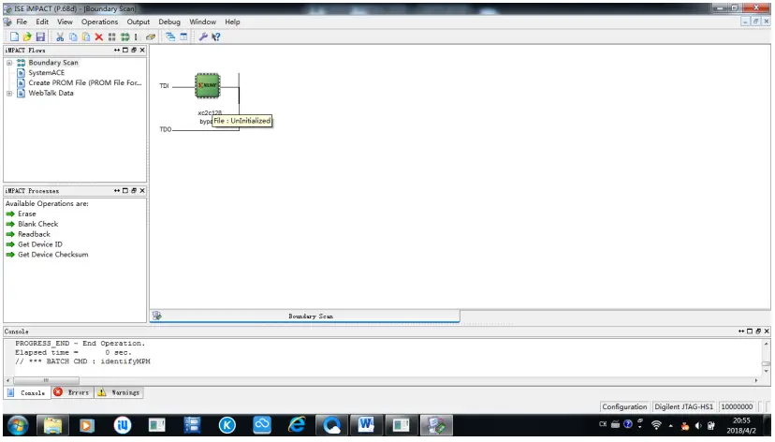Expand the WebTalk Data tree node
This screenshot has height=442, width=775.
coord(9,93)
